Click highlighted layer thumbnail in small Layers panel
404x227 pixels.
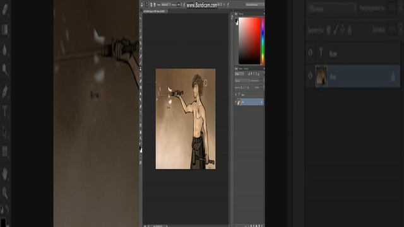pyautogui.click(x=239, y=102)
